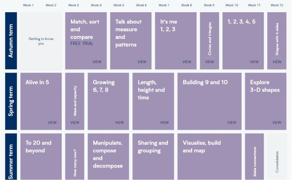Select the Sharing and grouping block

(153, 157)
